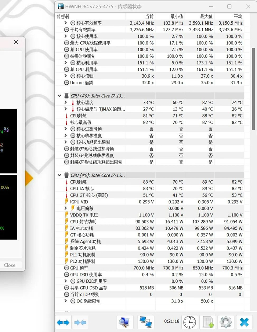Click the HWiNFO64 title bar app icon
Image resolution: width=257 pixels, height=332 pixels.
tap(61, 6)
